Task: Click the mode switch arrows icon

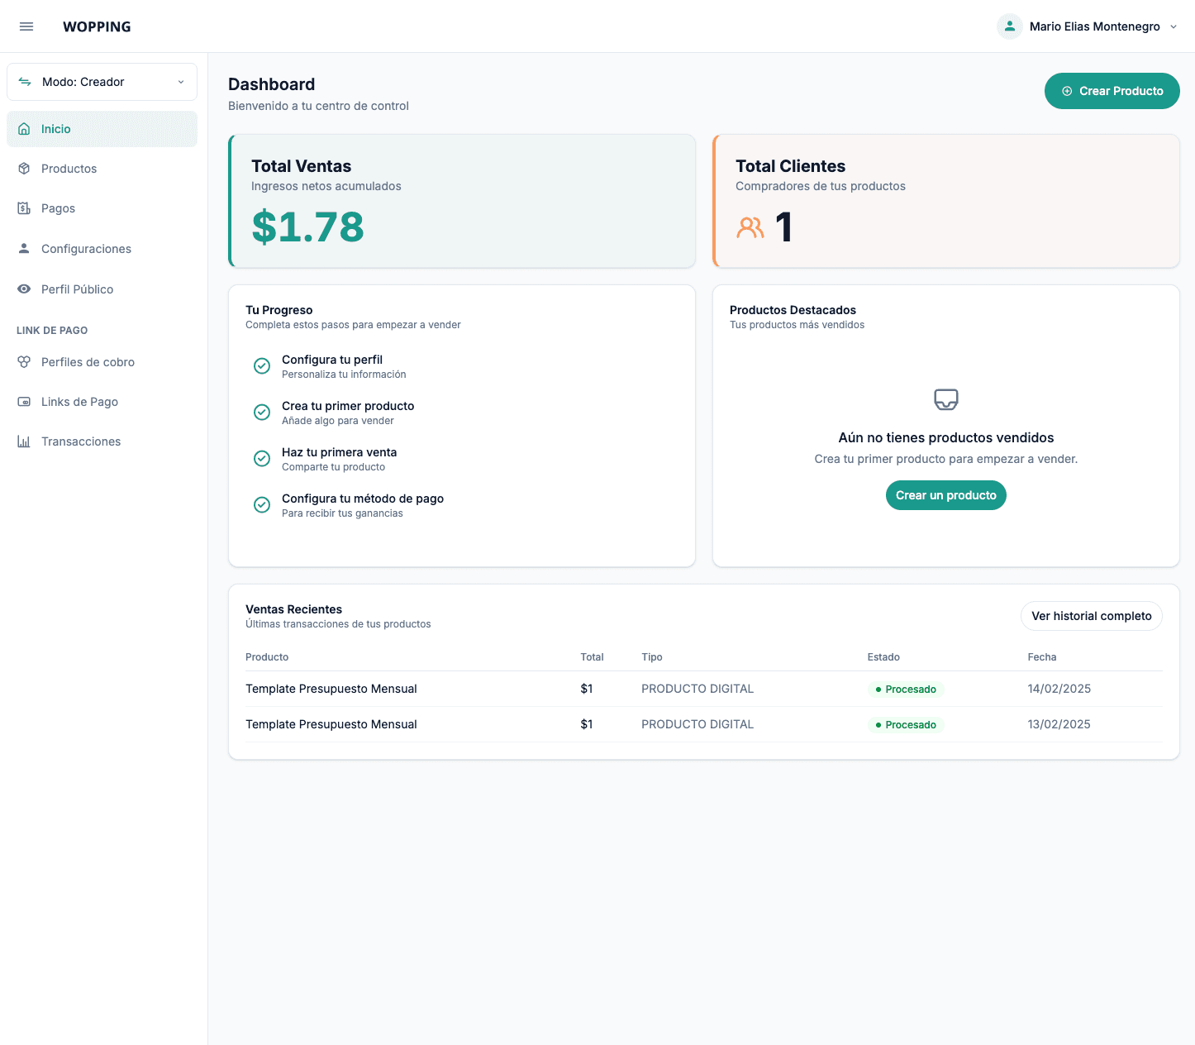Action: [x=25, y=82]
